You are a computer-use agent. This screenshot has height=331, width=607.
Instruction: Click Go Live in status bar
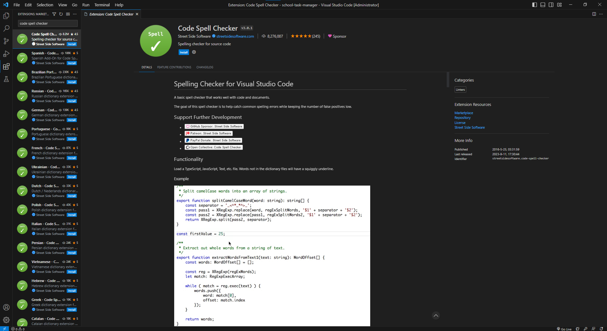[x=564, y=329]
